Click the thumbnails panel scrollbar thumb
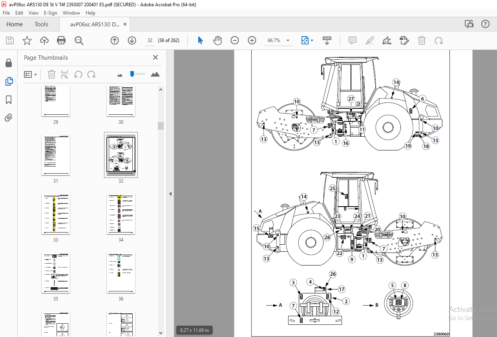Image resolution: width=497 pixels, height=337 pixels. click(161, 126)
